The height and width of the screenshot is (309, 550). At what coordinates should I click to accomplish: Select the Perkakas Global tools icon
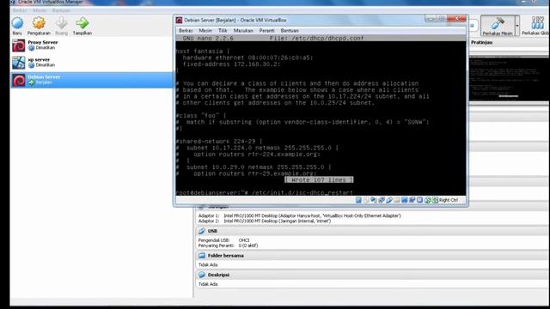[536, 23]
